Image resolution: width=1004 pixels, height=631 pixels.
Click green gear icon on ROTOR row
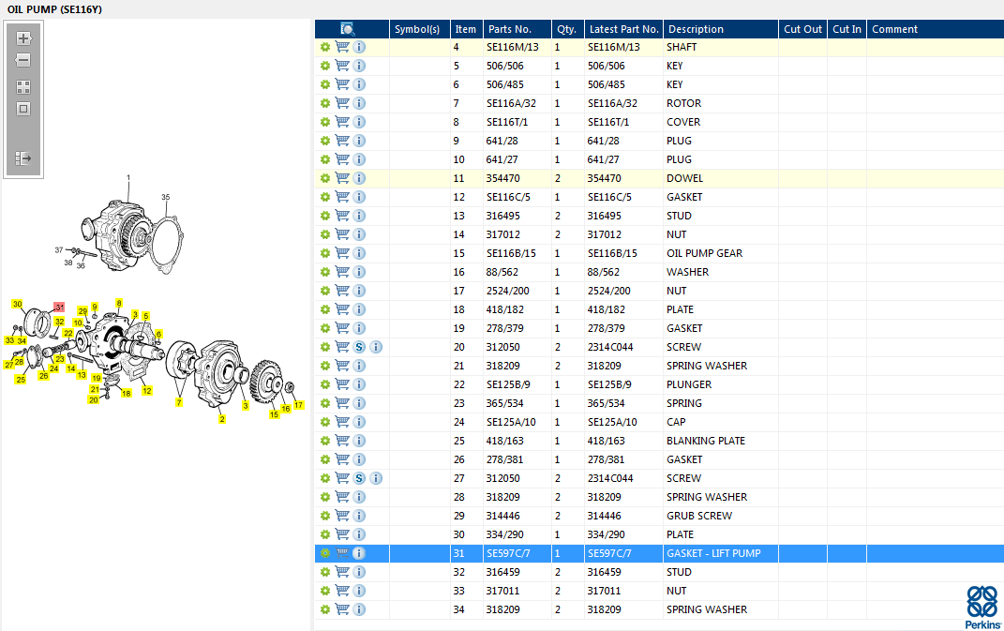[325, 103]
